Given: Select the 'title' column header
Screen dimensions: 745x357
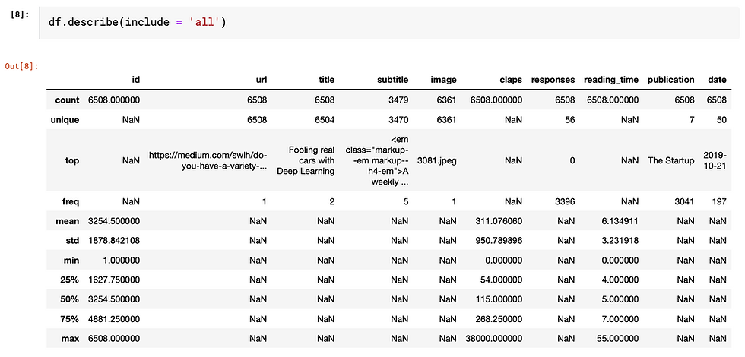Looking at the screenshot, I should (327, 80).
